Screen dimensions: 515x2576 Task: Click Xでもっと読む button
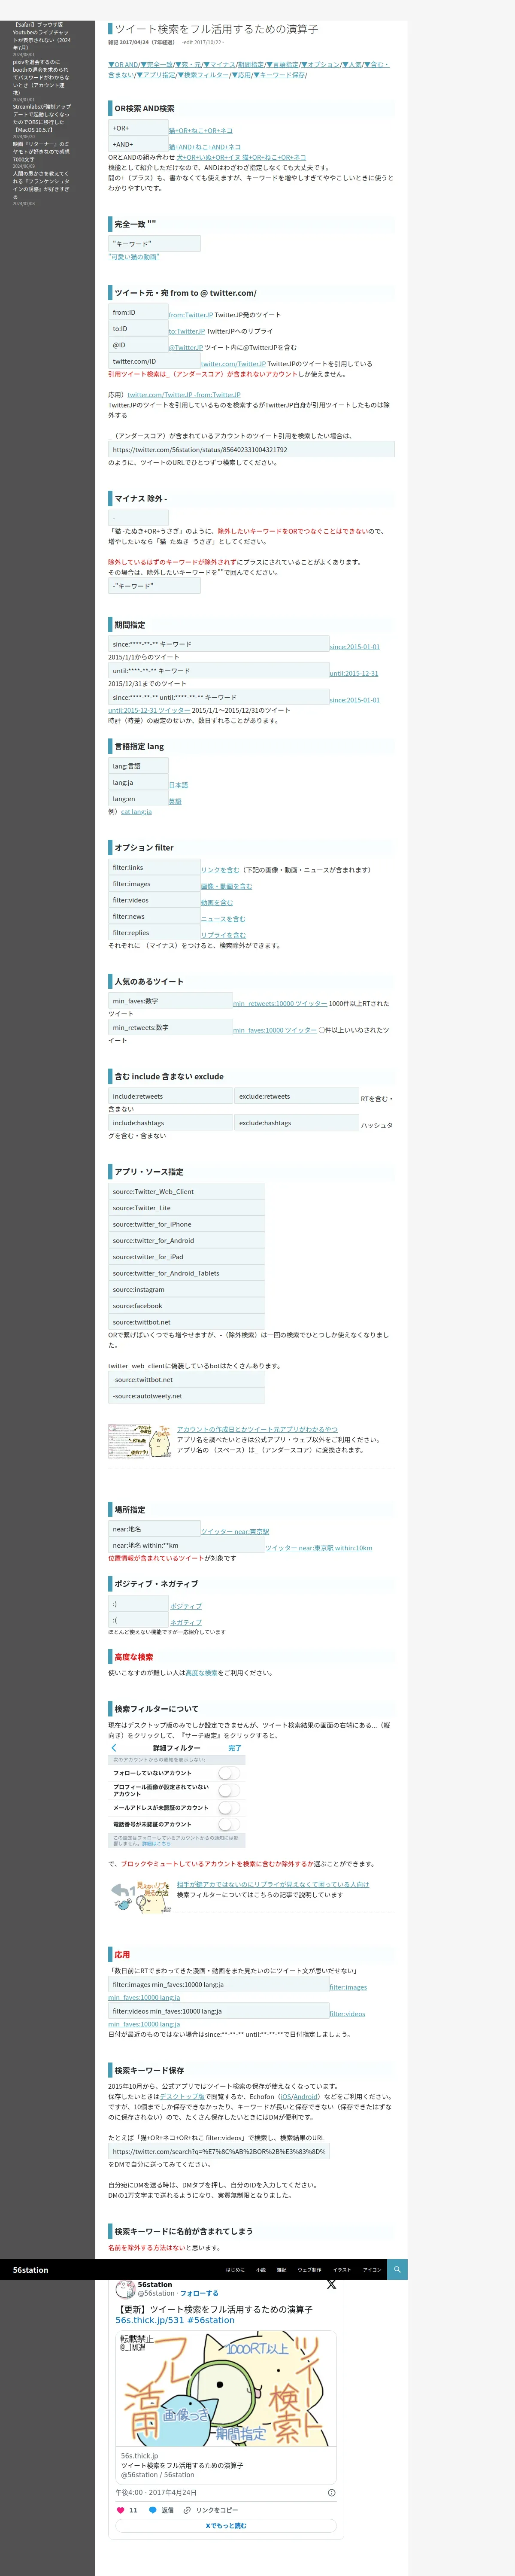pos(226,2526)
